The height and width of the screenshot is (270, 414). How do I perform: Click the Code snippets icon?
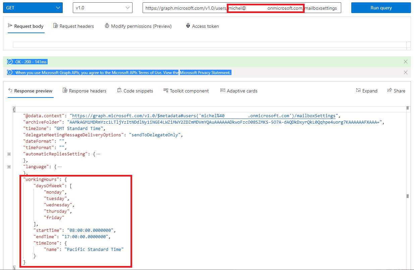(119, 90)
